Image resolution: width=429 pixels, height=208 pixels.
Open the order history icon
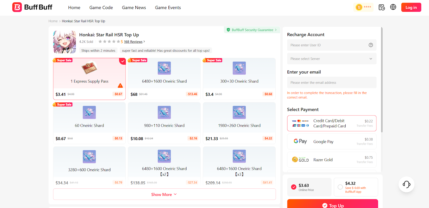click(x=382, y=7)
